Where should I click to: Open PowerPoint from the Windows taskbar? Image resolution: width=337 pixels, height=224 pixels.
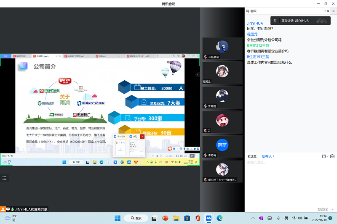165,218
